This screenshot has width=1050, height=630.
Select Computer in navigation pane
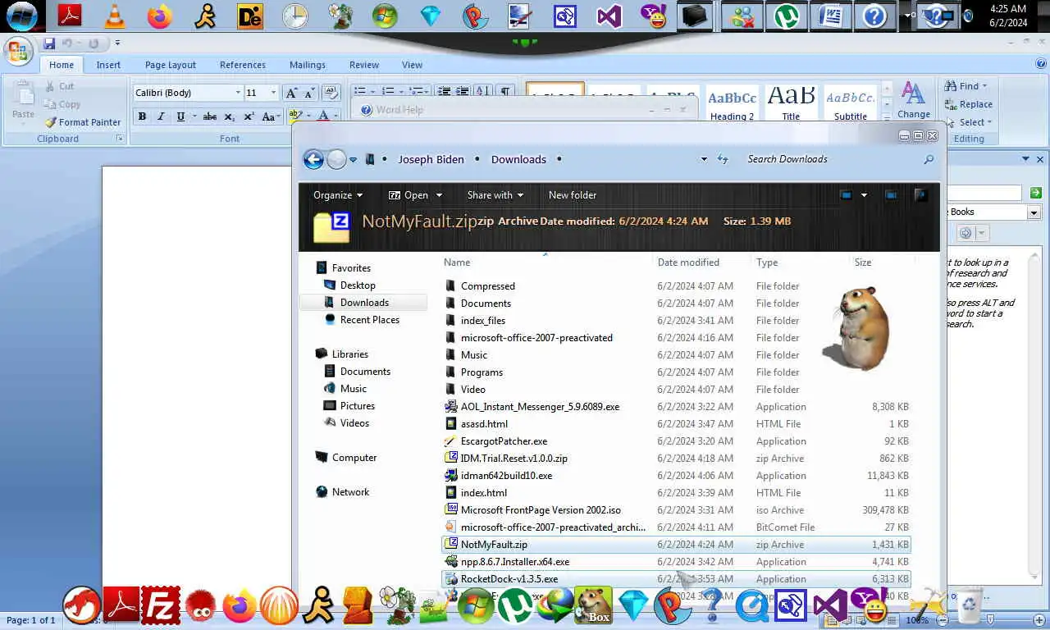[354, 458]
